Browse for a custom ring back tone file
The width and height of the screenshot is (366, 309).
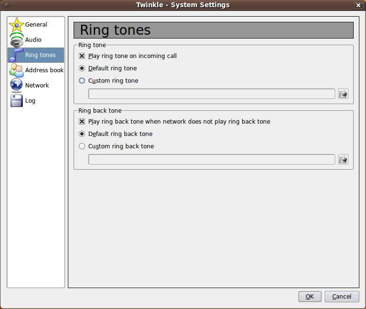(343, 159)
